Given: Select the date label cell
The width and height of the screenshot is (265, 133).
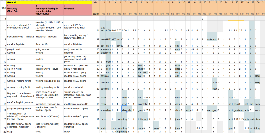Looking at the screenshot, I should tap(96, 2).
